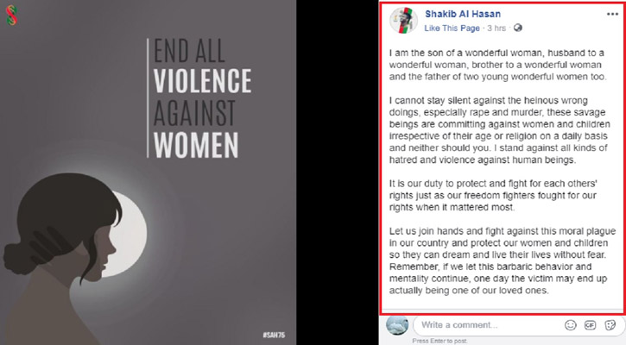
Task: Open the three-dot post options menu
Action: (x=612, y=15)
